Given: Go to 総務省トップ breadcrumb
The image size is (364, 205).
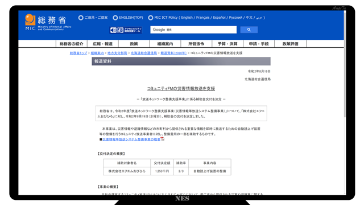Looking at the screenshot, I should tap(78, 53).
